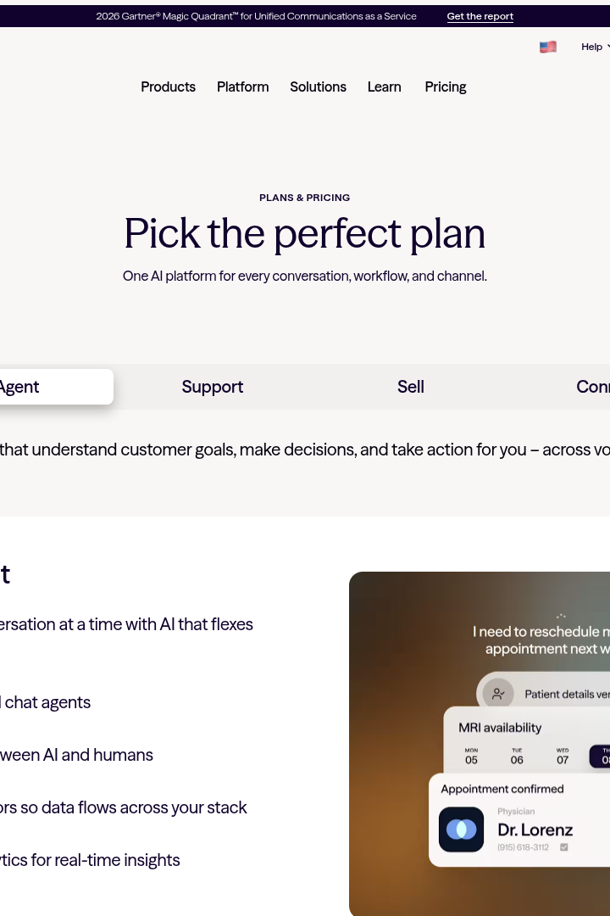The image size is (610, 916).
Task: Select the Agent plan tab
Action: [57, 387]
